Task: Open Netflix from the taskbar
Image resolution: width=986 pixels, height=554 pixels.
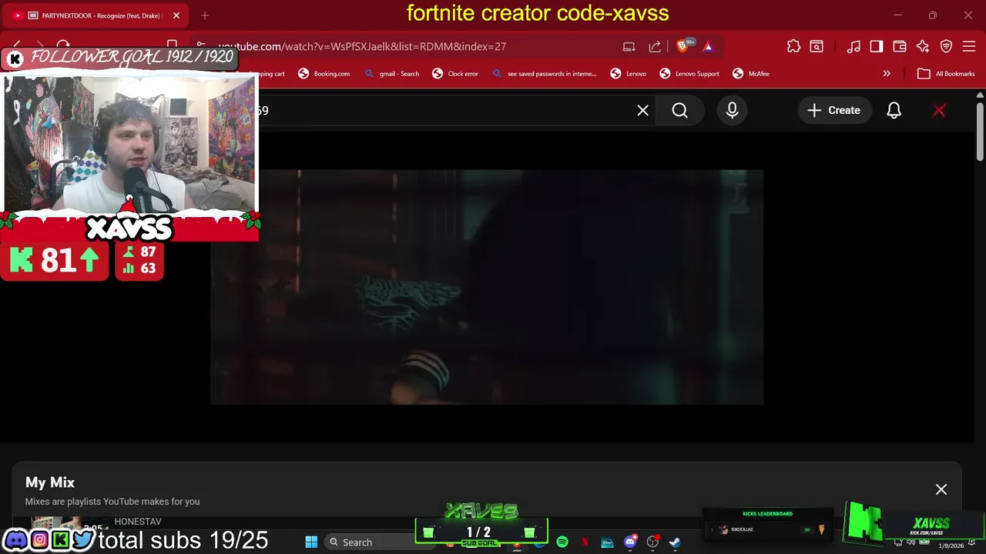Action: point(585,542)
